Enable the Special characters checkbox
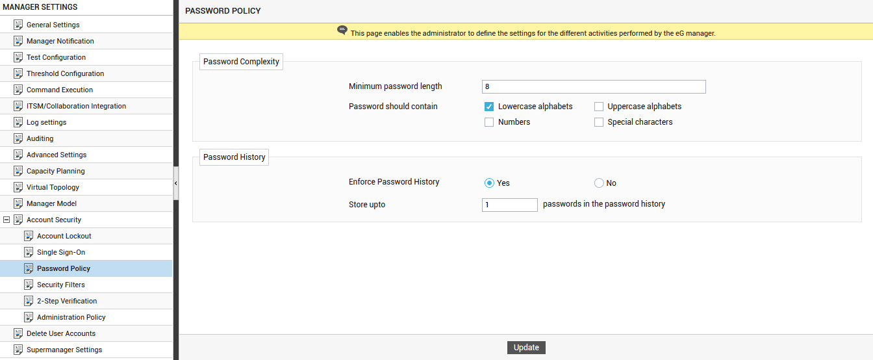Image resolution: width=873 pixels, height=360 pixels. pyautogui.click(x=599, y=122)
